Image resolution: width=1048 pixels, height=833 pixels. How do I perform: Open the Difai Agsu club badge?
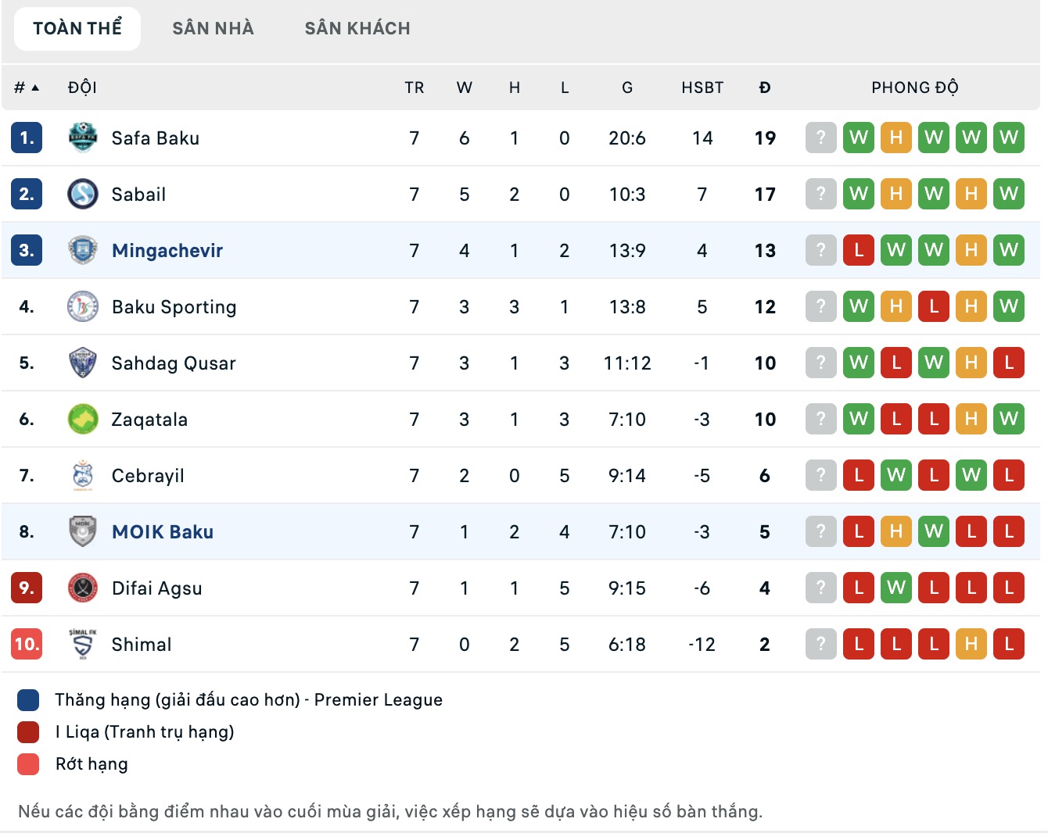[83, 588]
